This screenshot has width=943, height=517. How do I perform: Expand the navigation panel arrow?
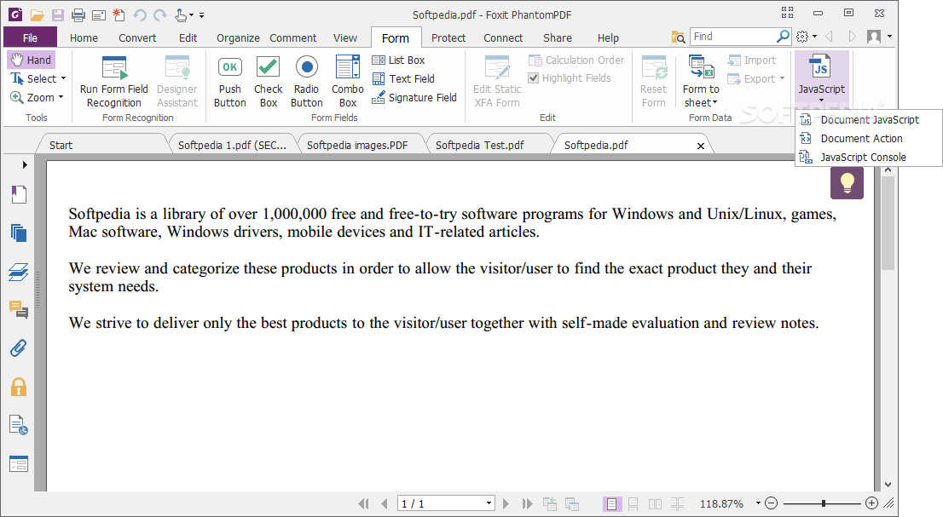point(25,164)
